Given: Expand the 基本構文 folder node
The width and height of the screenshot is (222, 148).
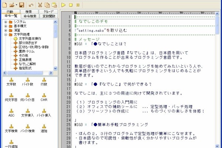Looking at the screenshot, I should point(6,26).
